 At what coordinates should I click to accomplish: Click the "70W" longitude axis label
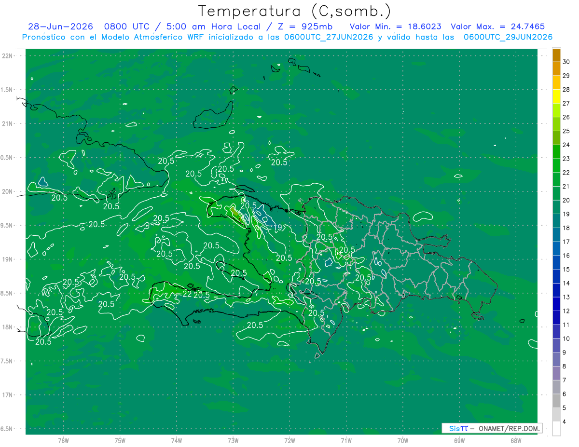(403, 441)
